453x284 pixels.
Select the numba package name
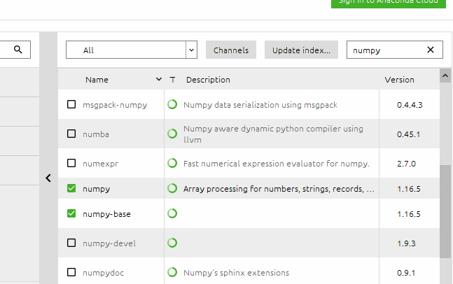coord(96,134)
